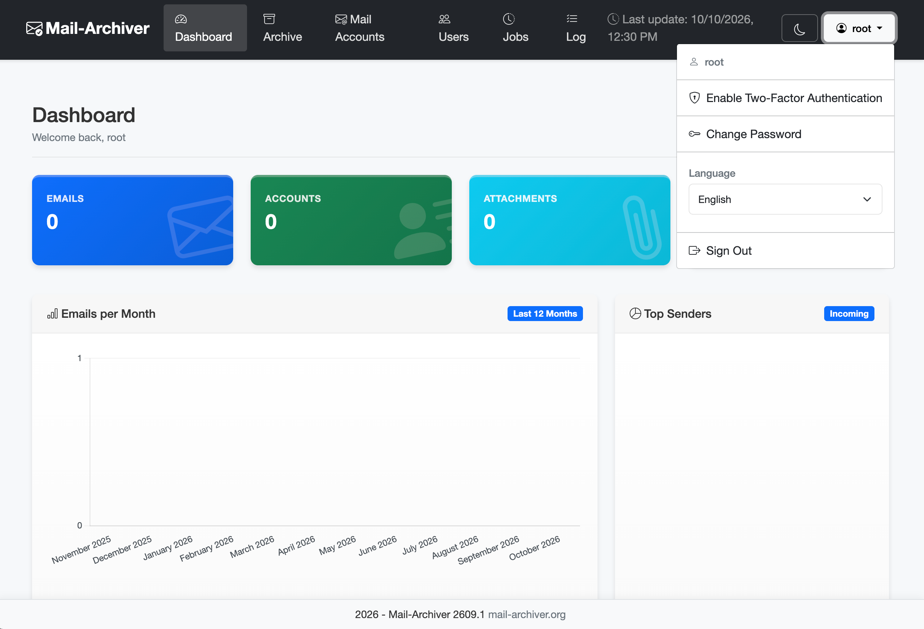Click the Emails count card
Screen dimensions: 924x629
132,220
